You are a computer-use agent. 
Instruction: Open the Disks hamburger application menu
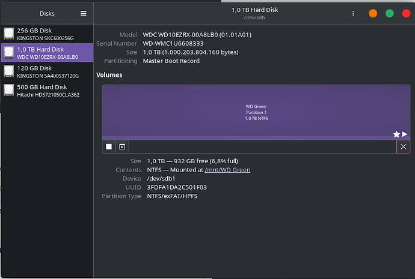click(x=84, y=13)
